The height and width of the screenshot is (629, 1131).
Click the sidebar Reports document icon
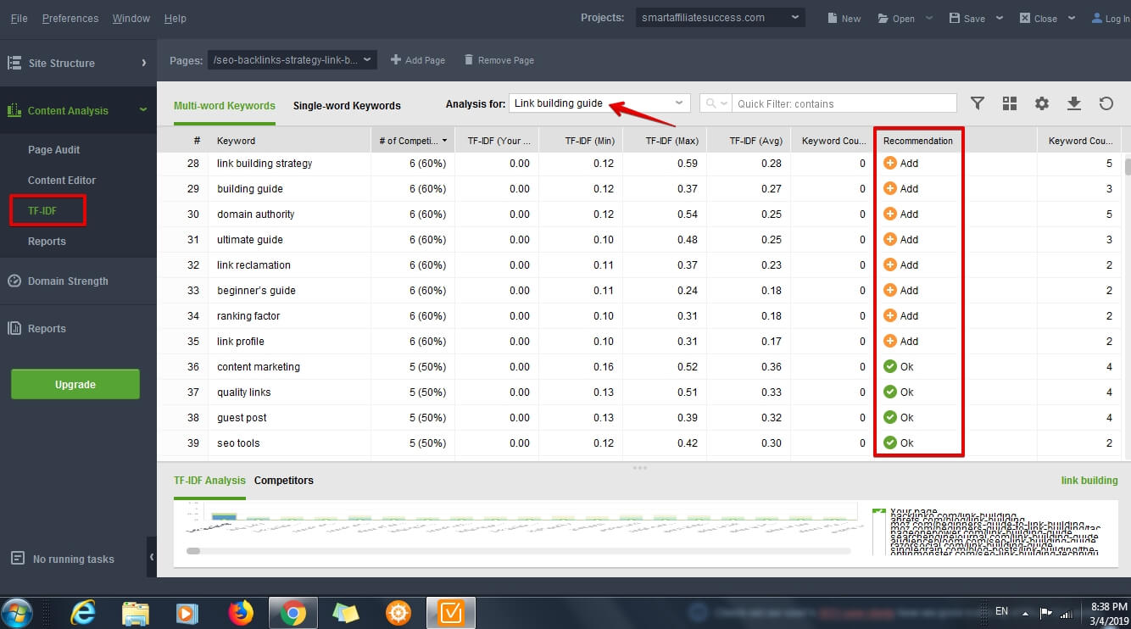tap(14, 328)
